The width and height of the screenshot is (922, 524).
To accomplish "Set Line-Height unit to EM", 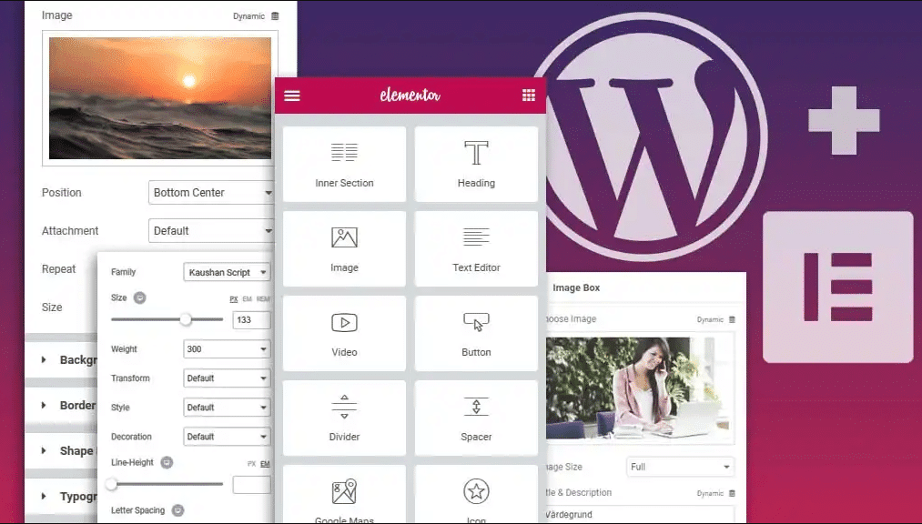I will pyautogui.click(x=265, y=464).
